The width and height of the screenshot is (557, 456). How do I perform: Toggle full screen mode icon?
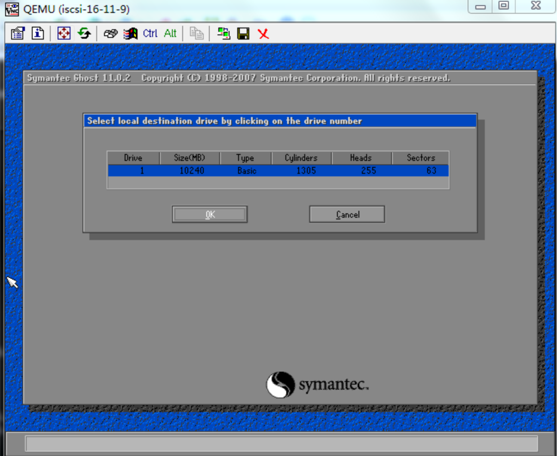64,33
